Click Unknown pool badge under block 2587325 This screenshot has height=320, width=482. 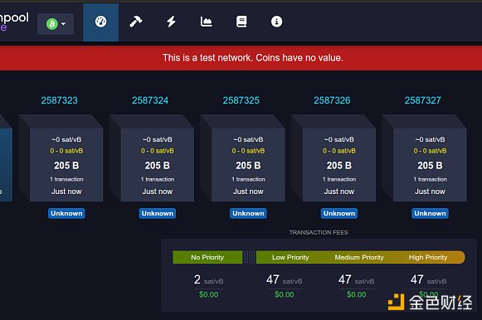click(248, 213)
